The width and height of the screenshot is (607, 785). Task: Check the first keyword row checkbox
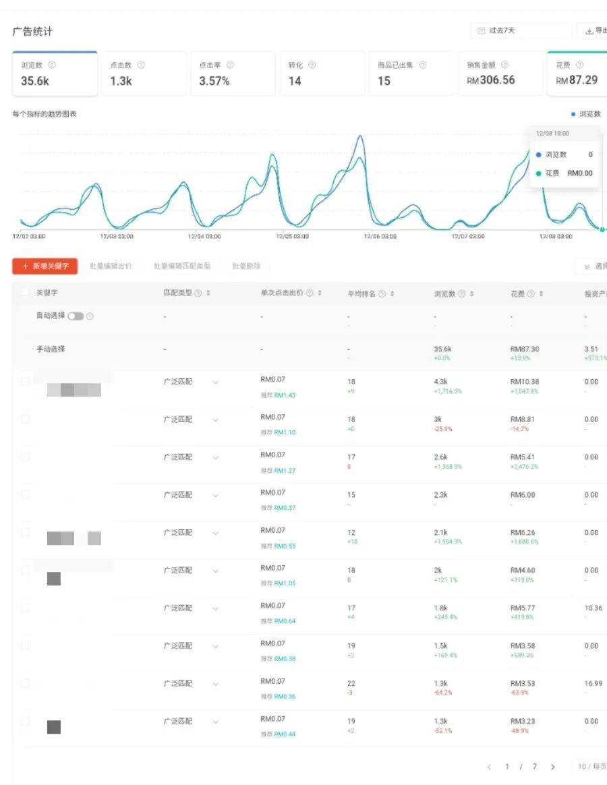pyautogui.click(x=25, y=382)
